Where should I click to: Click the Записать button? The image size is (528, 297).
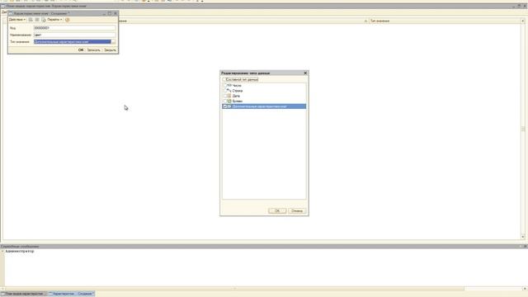(x=93, y=49)
